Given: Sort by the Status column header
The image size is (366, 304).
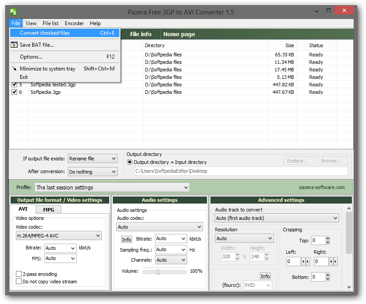Looking at the screenshot, I should pyautogui.click(x=316, y=45).
